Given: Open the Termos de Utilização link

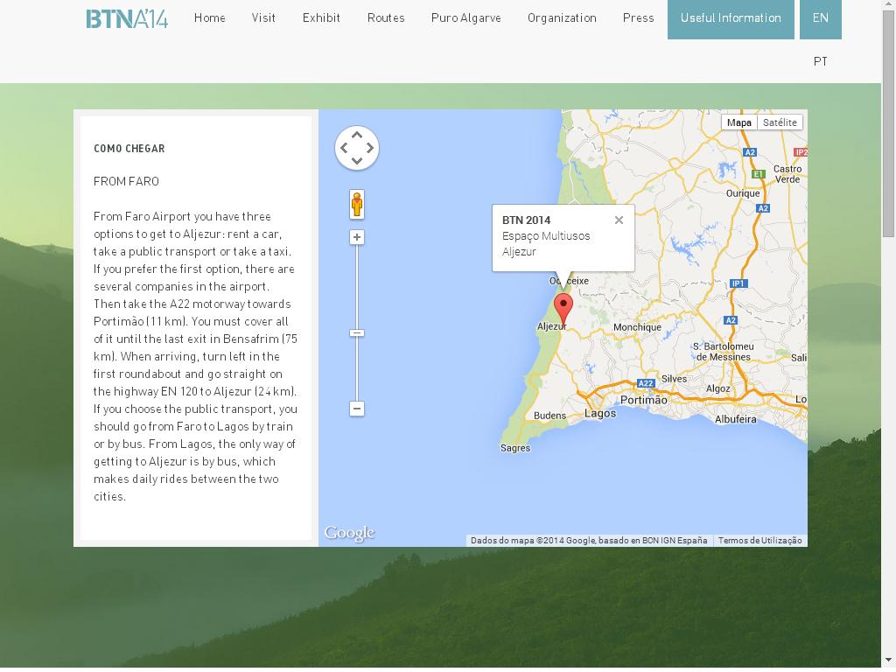Looking at the screenshot, I should click(760, 541).
